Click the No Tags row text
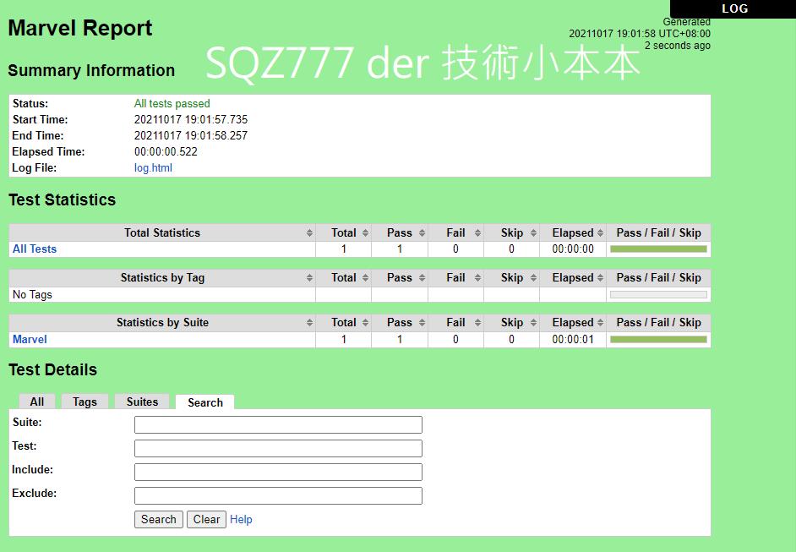This screenshot has height=552, width=796. click(32, 294)
